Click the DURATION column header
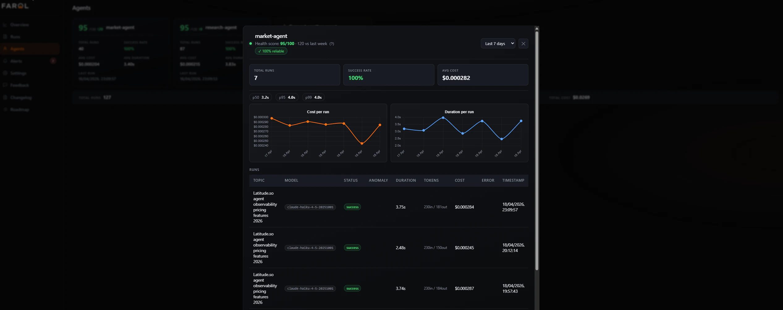The height and width of the screenshot is (310, 783). [x=406, y=180]
